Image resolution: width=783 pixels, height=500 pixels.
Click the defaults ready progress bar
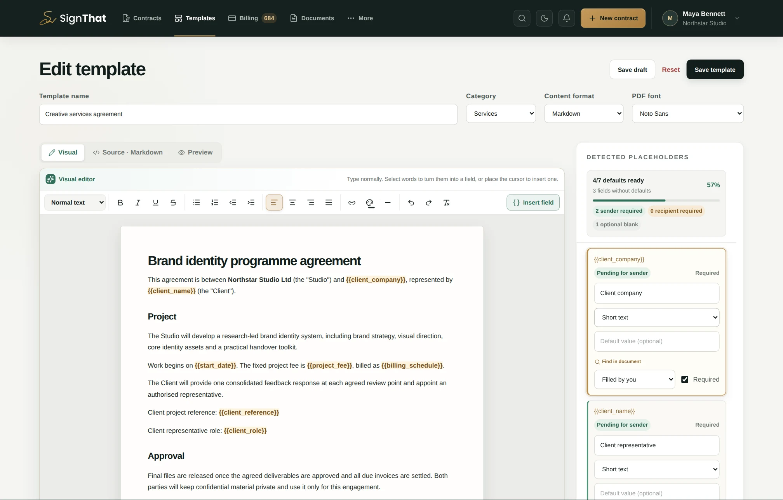point(656,200)
